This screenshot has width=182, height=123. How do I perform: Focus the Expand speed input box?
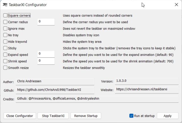[x=46, y=54]
